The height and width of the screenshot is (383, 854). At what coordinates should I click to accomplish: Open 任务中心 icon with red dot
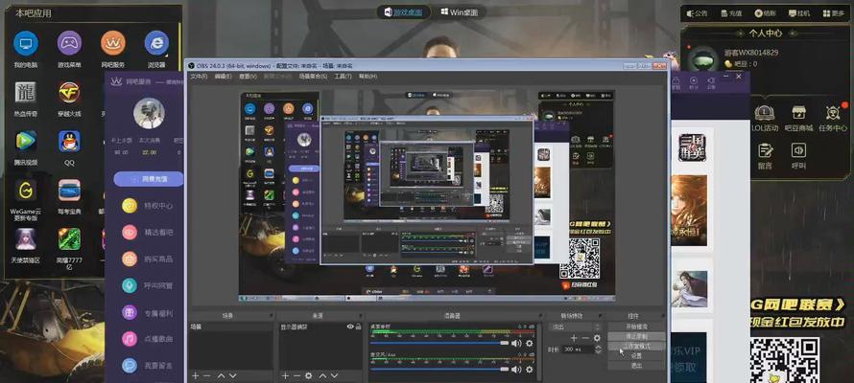click(833, 118)
